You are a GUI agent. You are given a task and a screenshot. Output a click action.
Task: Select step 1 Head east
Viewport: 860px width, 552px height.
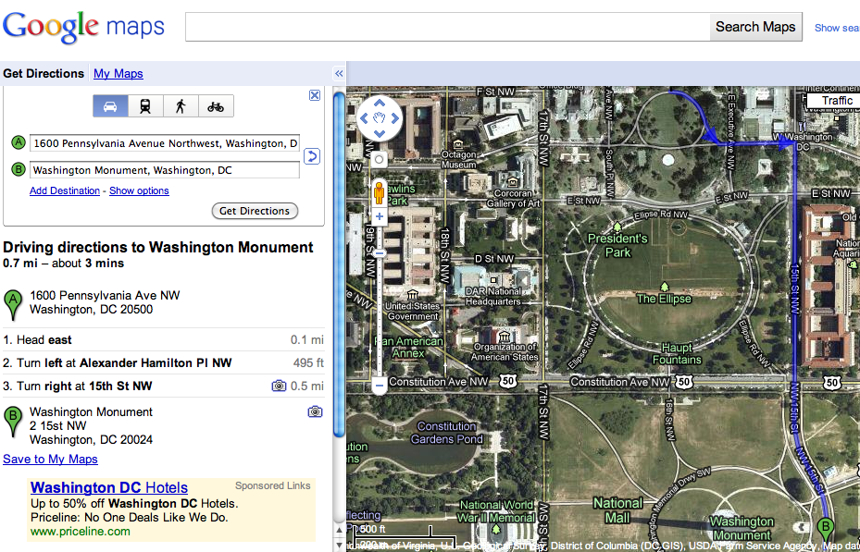point(164,339)
